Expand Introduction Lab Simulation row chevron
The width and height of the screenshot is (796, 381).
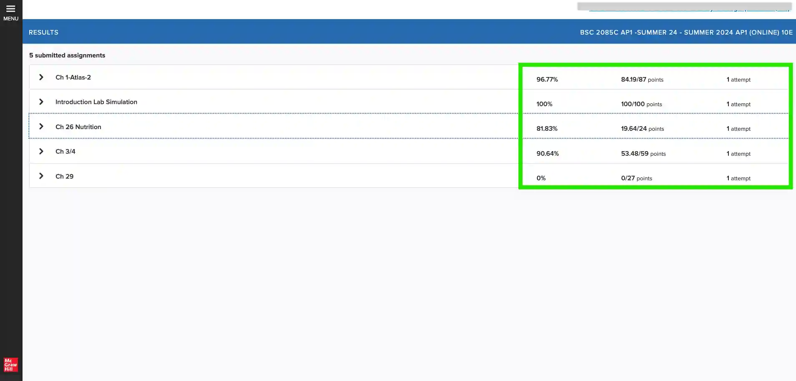point(41,102)
